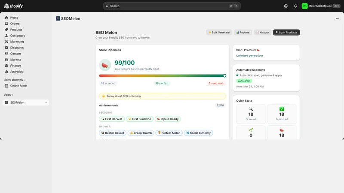
Task: Click the Ripe & Ready achievement badge
Action: 168,119
